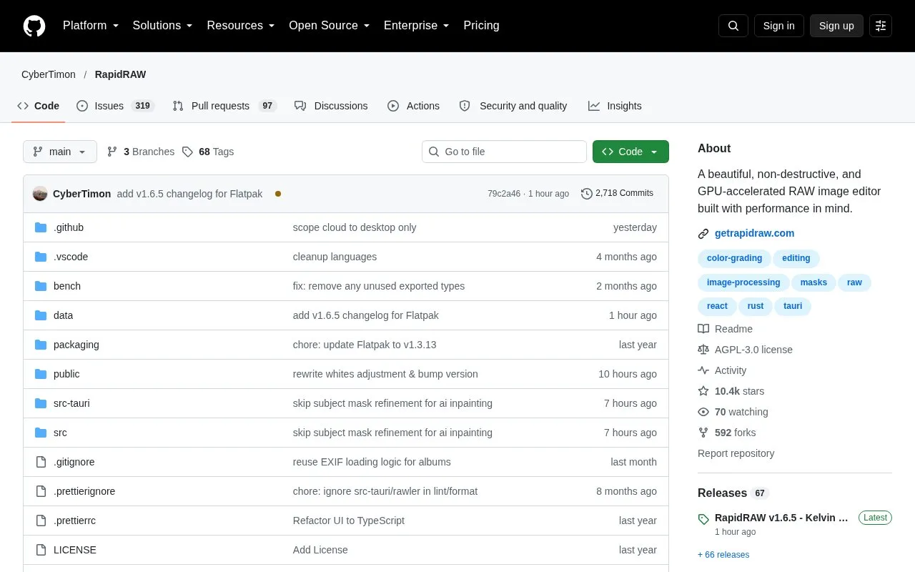
Task: Open the Insights tab
Action: [x=615, y=106]
